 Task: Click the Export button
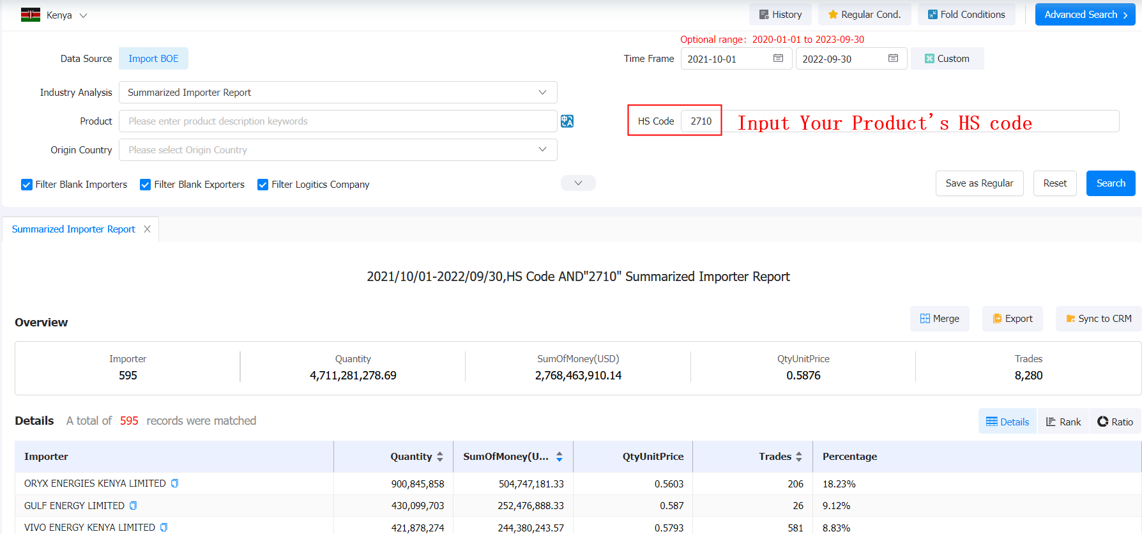pyautogui.click(x=1012, y=319)
